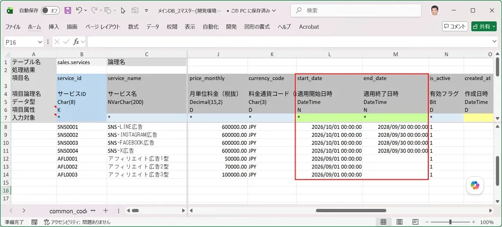Add a new sheet with plus icon
Viewport: 502px width, 227px height.
(106, 211)
